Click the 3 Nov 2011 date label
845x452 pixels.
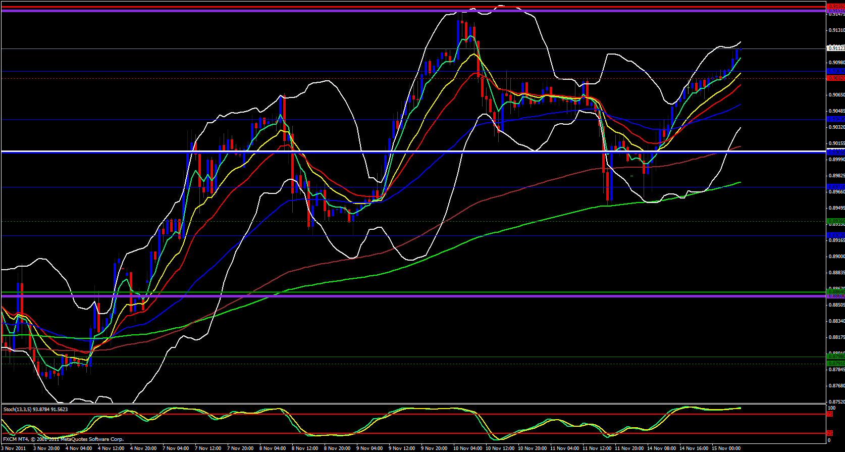click(x=14, y=448)
